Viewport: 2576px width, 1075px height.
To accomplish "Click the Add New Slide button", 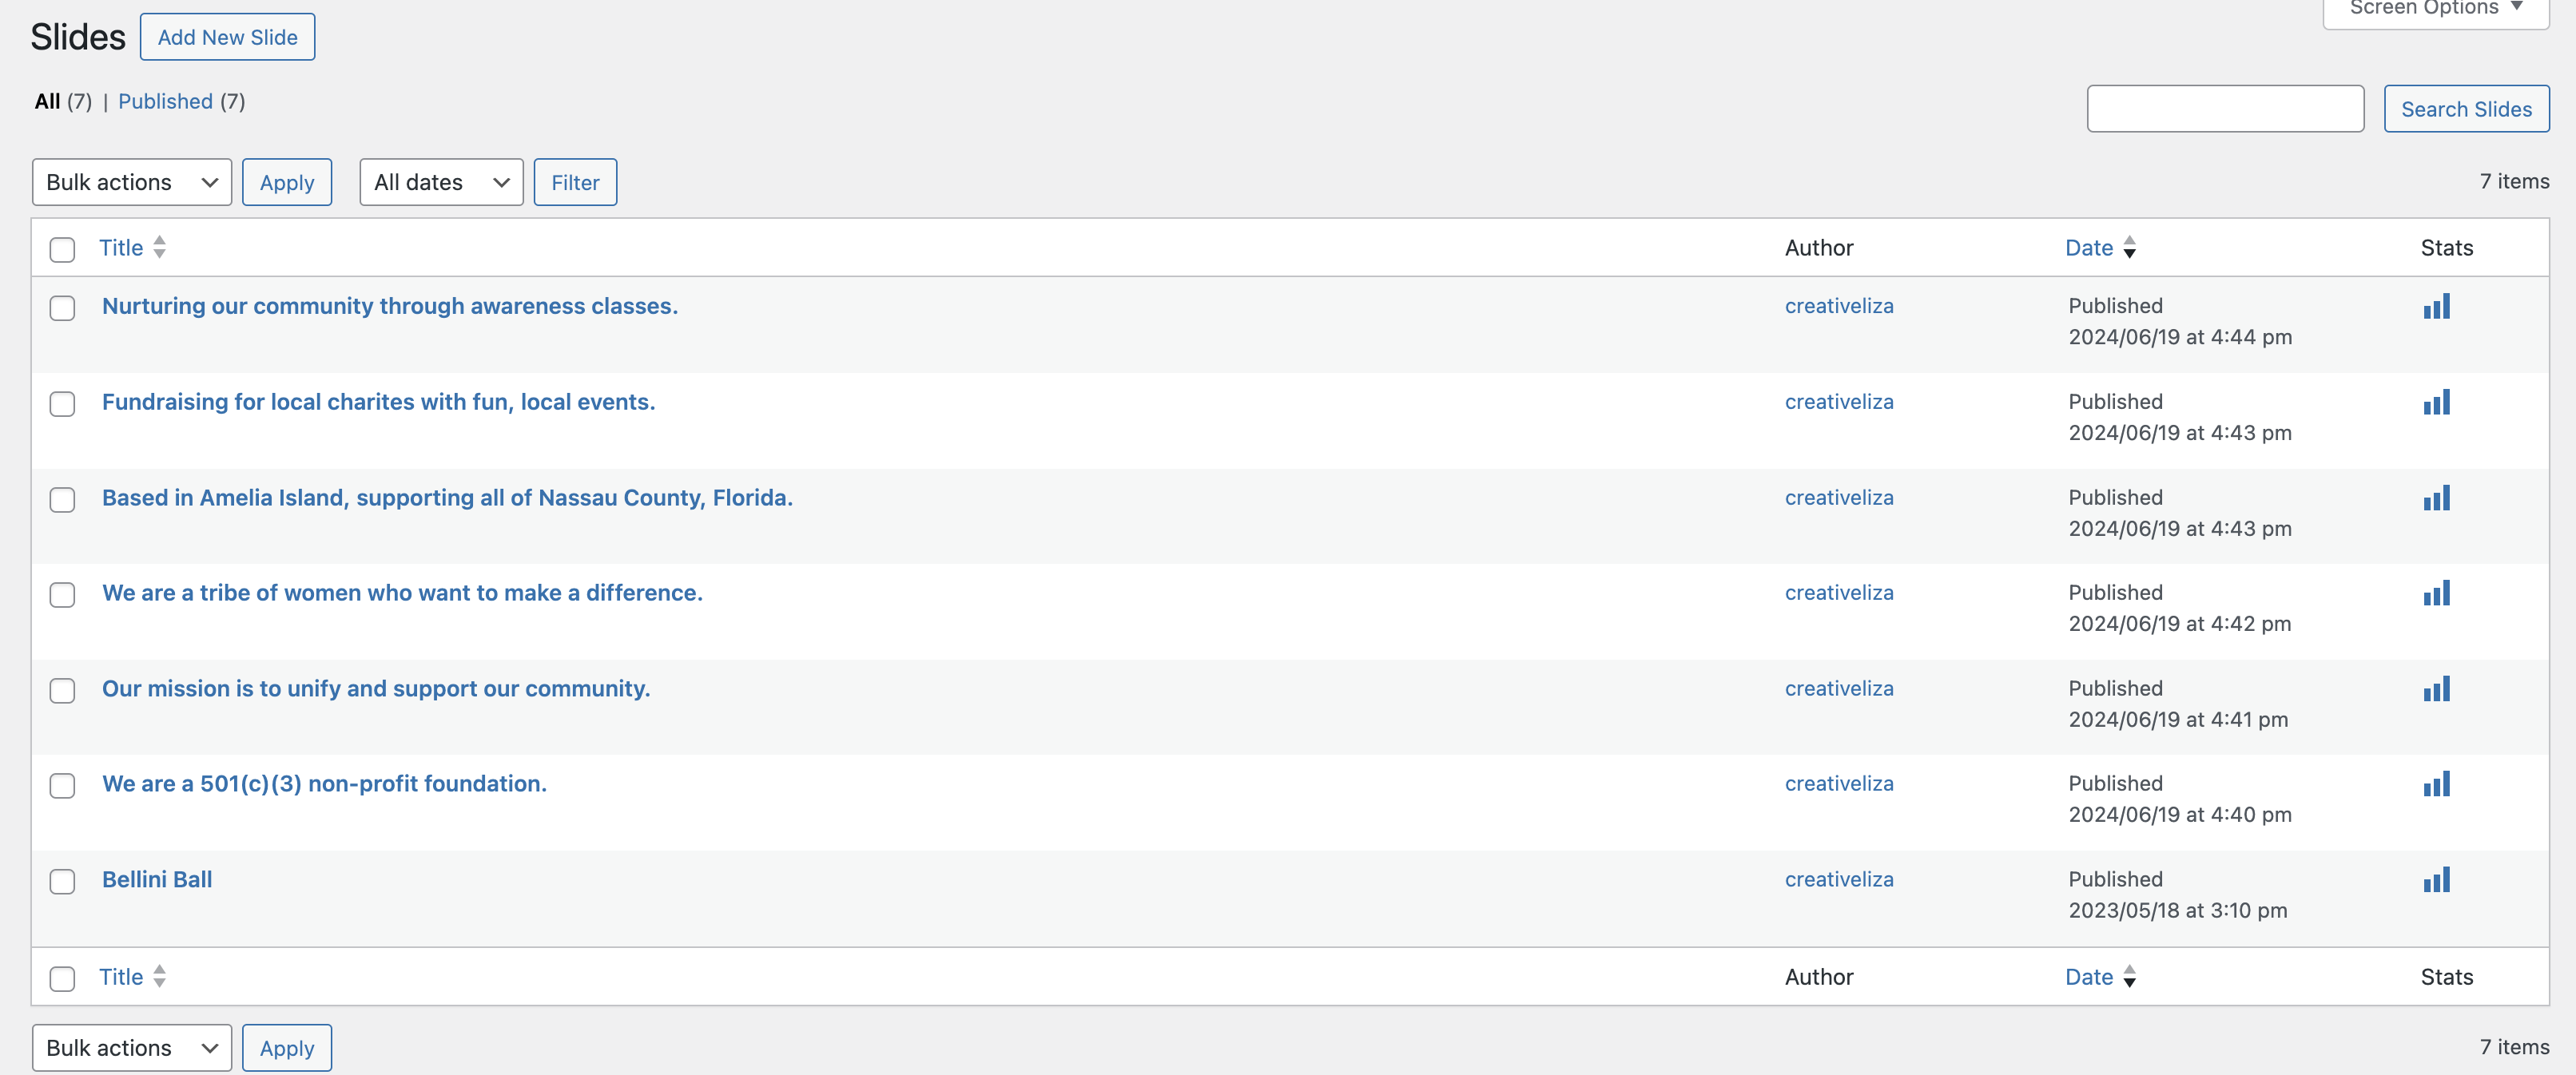I will pyautogui.click(x=227, y=37).
